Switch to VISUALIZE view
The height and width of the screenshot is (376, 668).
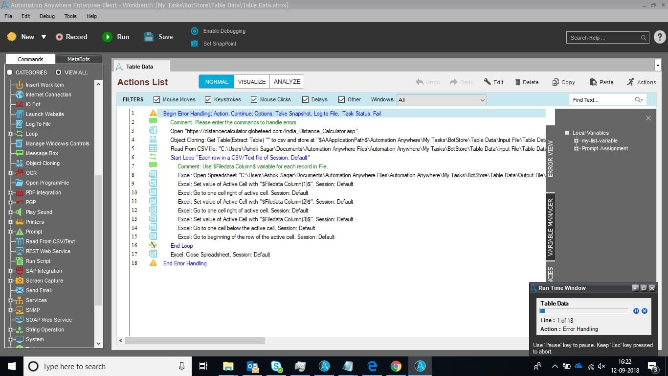point(252,82)
